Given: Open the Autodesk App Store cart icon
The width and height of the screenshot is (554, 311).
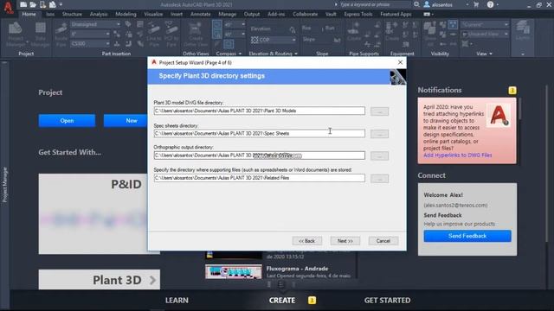Looking at the screenshot, I should 476,4.
